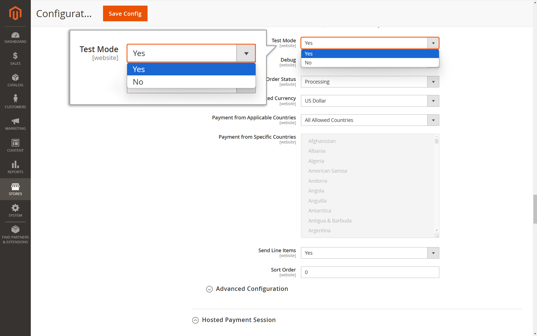
Task: Open the Accepted Currency dropdown showing US Dollar
Action: coord(370,101)
